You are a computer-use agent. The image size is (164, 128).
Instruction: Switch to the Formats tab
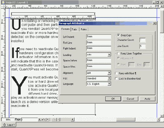click(65, 29)
